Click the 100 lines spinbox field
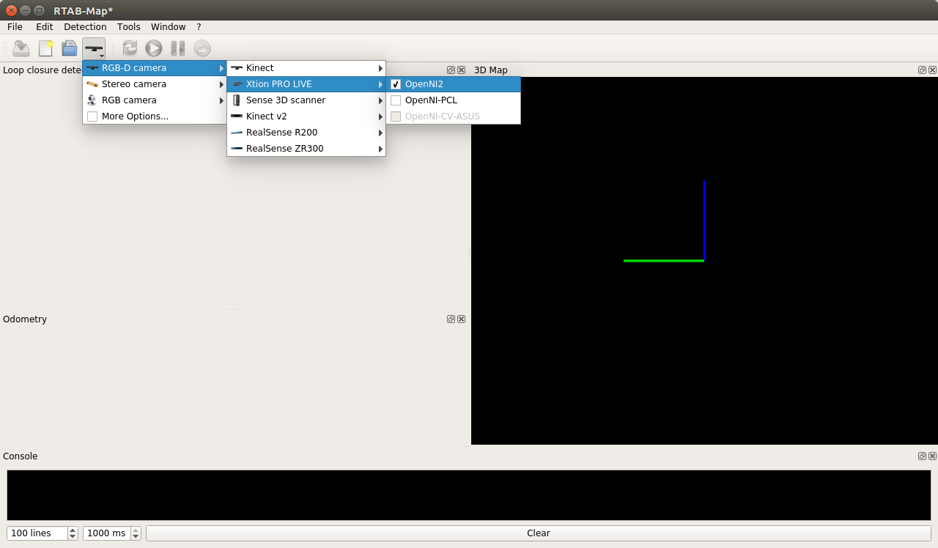The width and height of the screenshot is (938, 548). pyautogui.click(x=37, y=533)
